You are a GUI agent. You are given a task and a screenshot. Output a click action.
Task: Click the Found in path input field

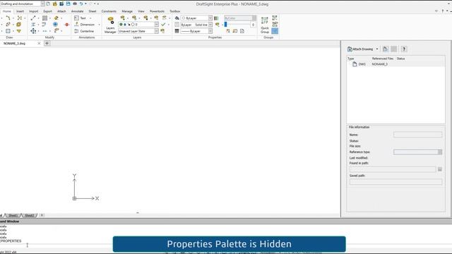pos(393,169)
